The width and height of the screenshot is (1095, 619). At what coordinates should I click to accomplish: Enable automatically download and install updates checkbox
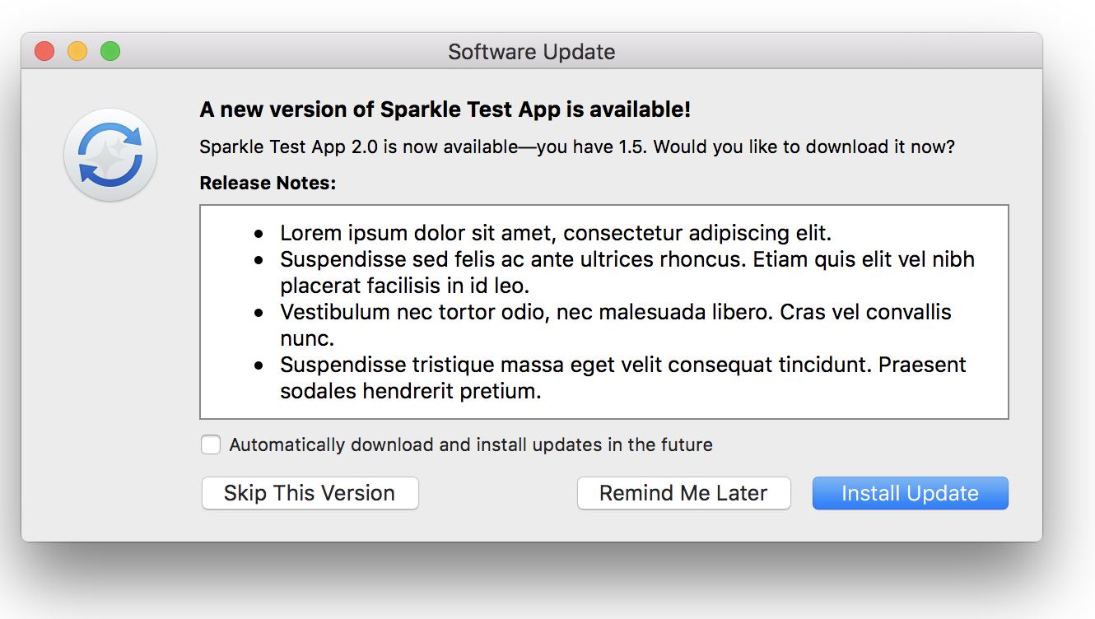(211, 444)
